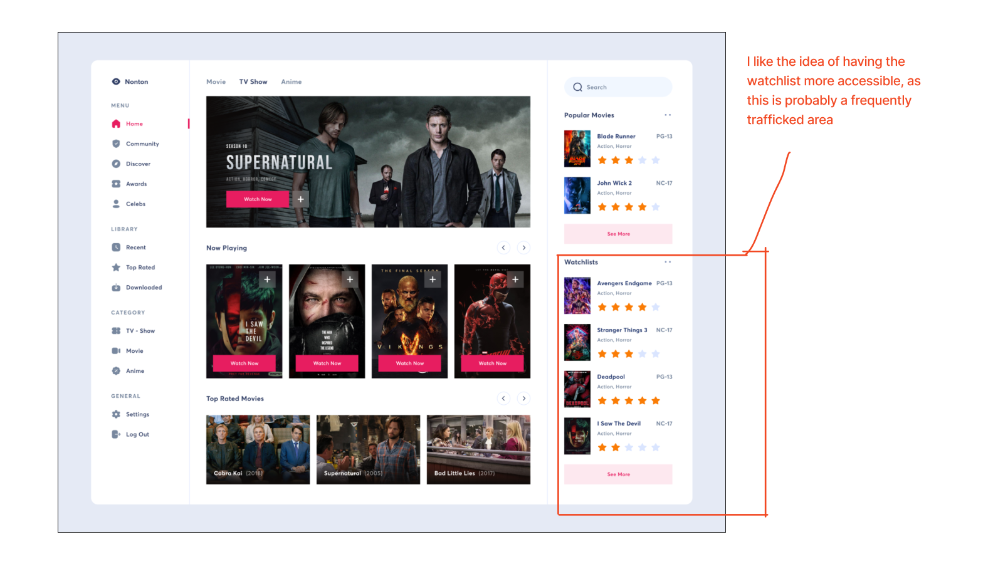The height and width of the screenshot is (564, 1003).
Task: Open Watchlists options dots
Action: (668, 262)
